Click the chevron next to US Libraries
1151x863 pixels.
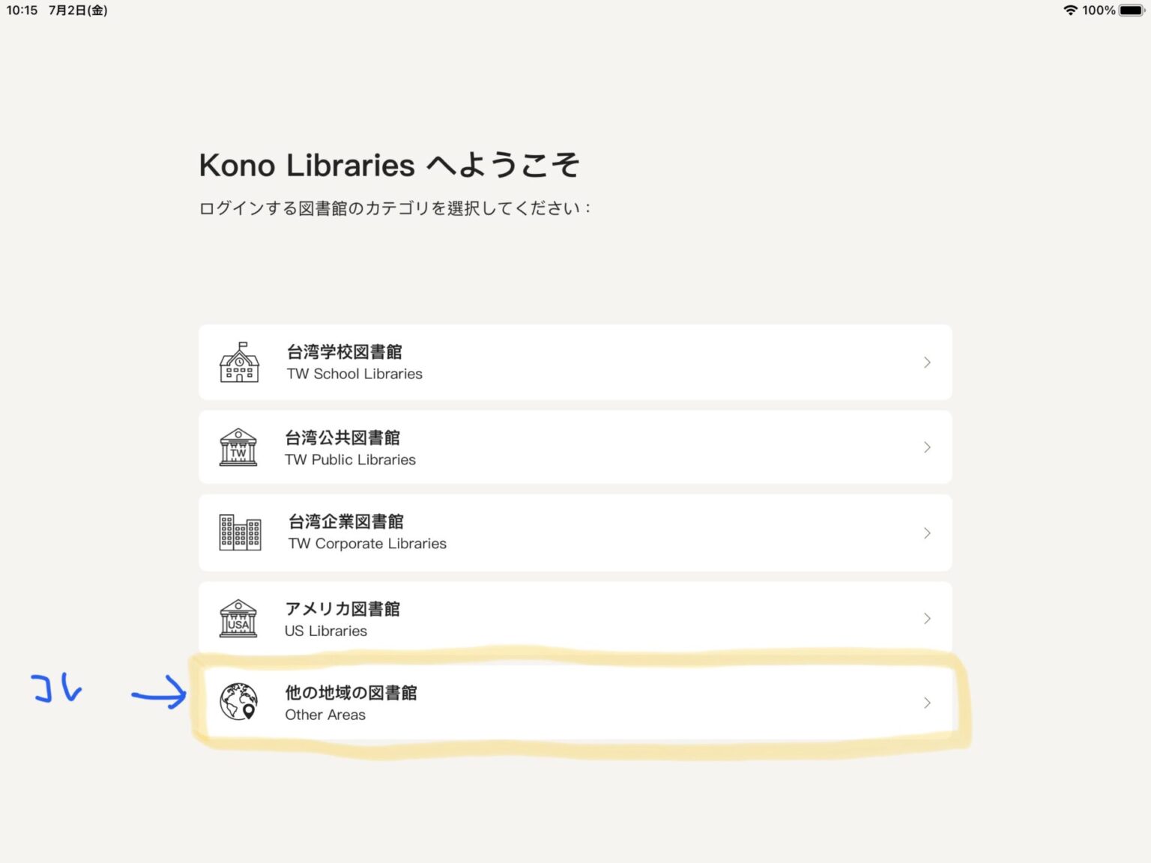pos(927,618)
